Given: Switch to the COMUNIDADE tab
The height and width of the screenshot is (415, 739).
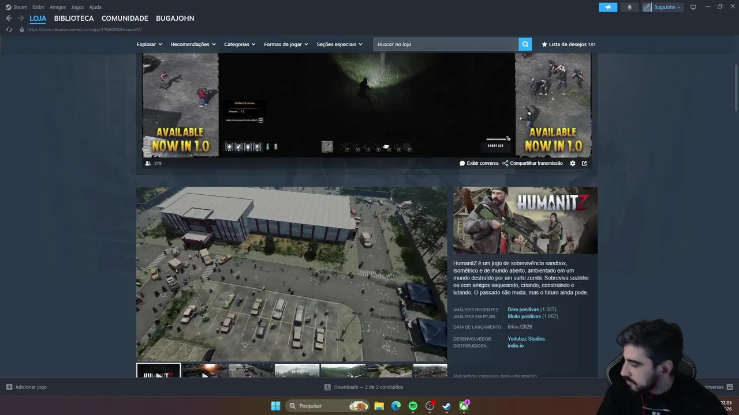Looking at the screenshot, I should [125, 18].
